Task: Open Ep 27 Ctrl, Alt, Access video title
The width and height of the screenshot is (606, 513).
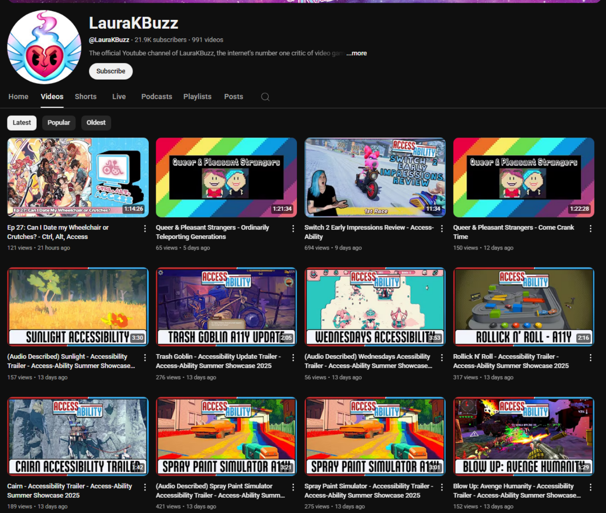Action: coord(58,232)
